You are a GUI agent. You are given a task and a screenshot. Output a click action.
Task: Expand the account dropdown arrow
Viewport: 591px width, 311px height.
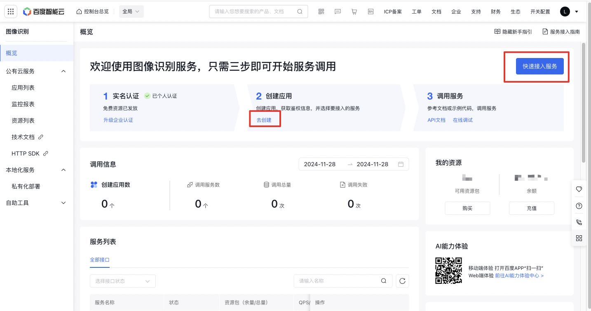point(577,12)
